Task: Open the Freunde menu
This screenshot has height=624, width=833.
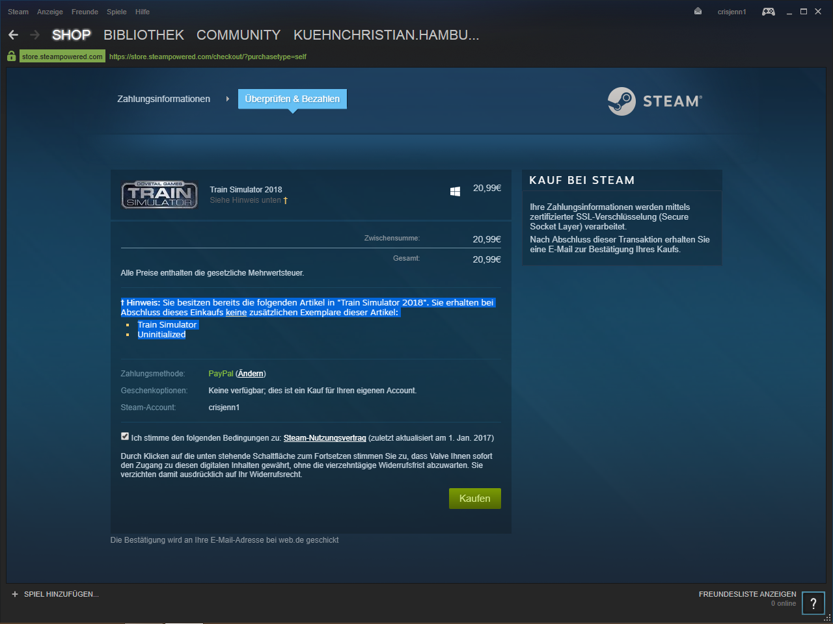Action: tap(85, 12)
